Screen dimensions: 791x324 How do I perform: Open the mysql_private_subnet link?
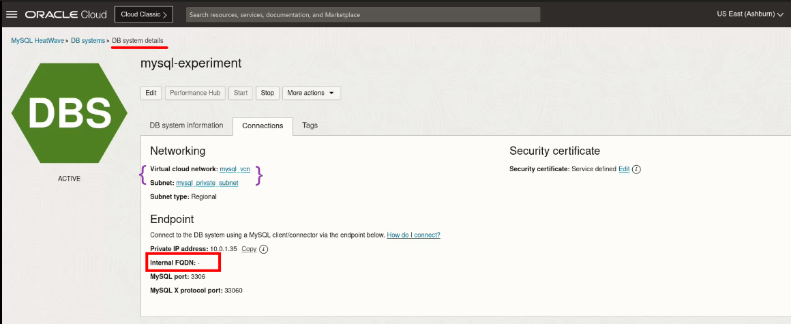point(207,183)
